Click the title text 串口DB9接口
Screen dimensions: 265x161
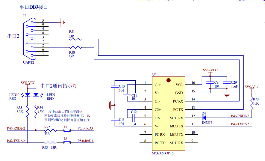[x=34, y=7]
